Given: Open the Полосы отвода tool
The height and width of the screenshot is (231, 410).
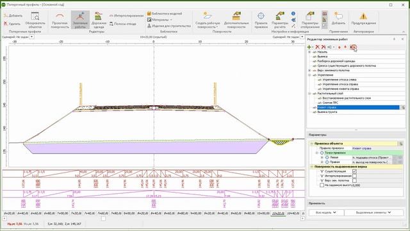Looking at the screenshot, I should click(x=122, y=24).
